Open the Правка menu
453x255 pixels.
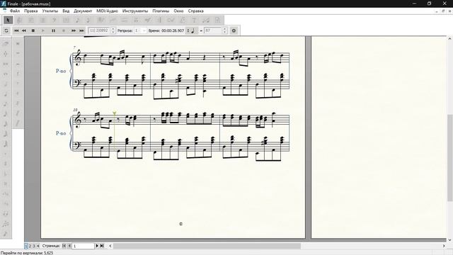pyautogui.click(x=31, y=11)
